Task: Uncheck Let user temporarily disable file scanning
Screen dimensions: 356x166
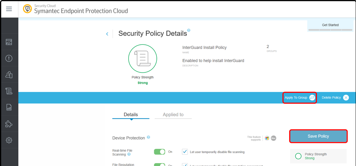Action: [x=185, y=152]
